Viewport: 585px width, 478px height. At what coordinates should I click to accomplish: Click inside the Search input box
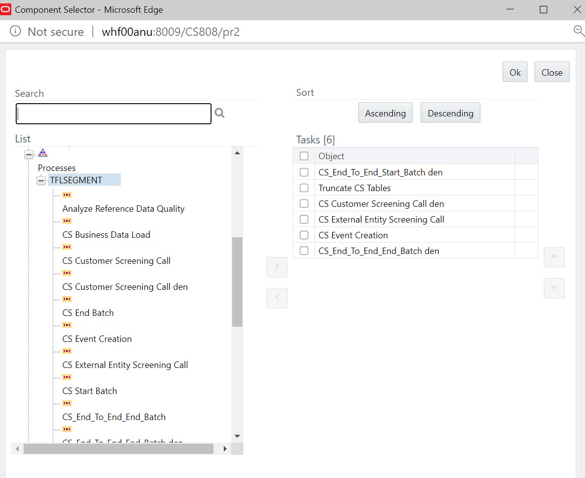coord(113,113)
